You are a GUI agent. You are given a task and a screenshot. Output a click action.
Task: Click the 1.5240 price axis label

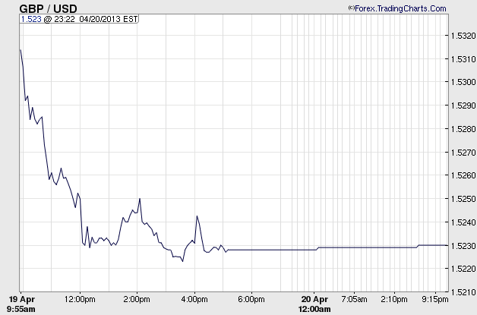click(463, 222)
